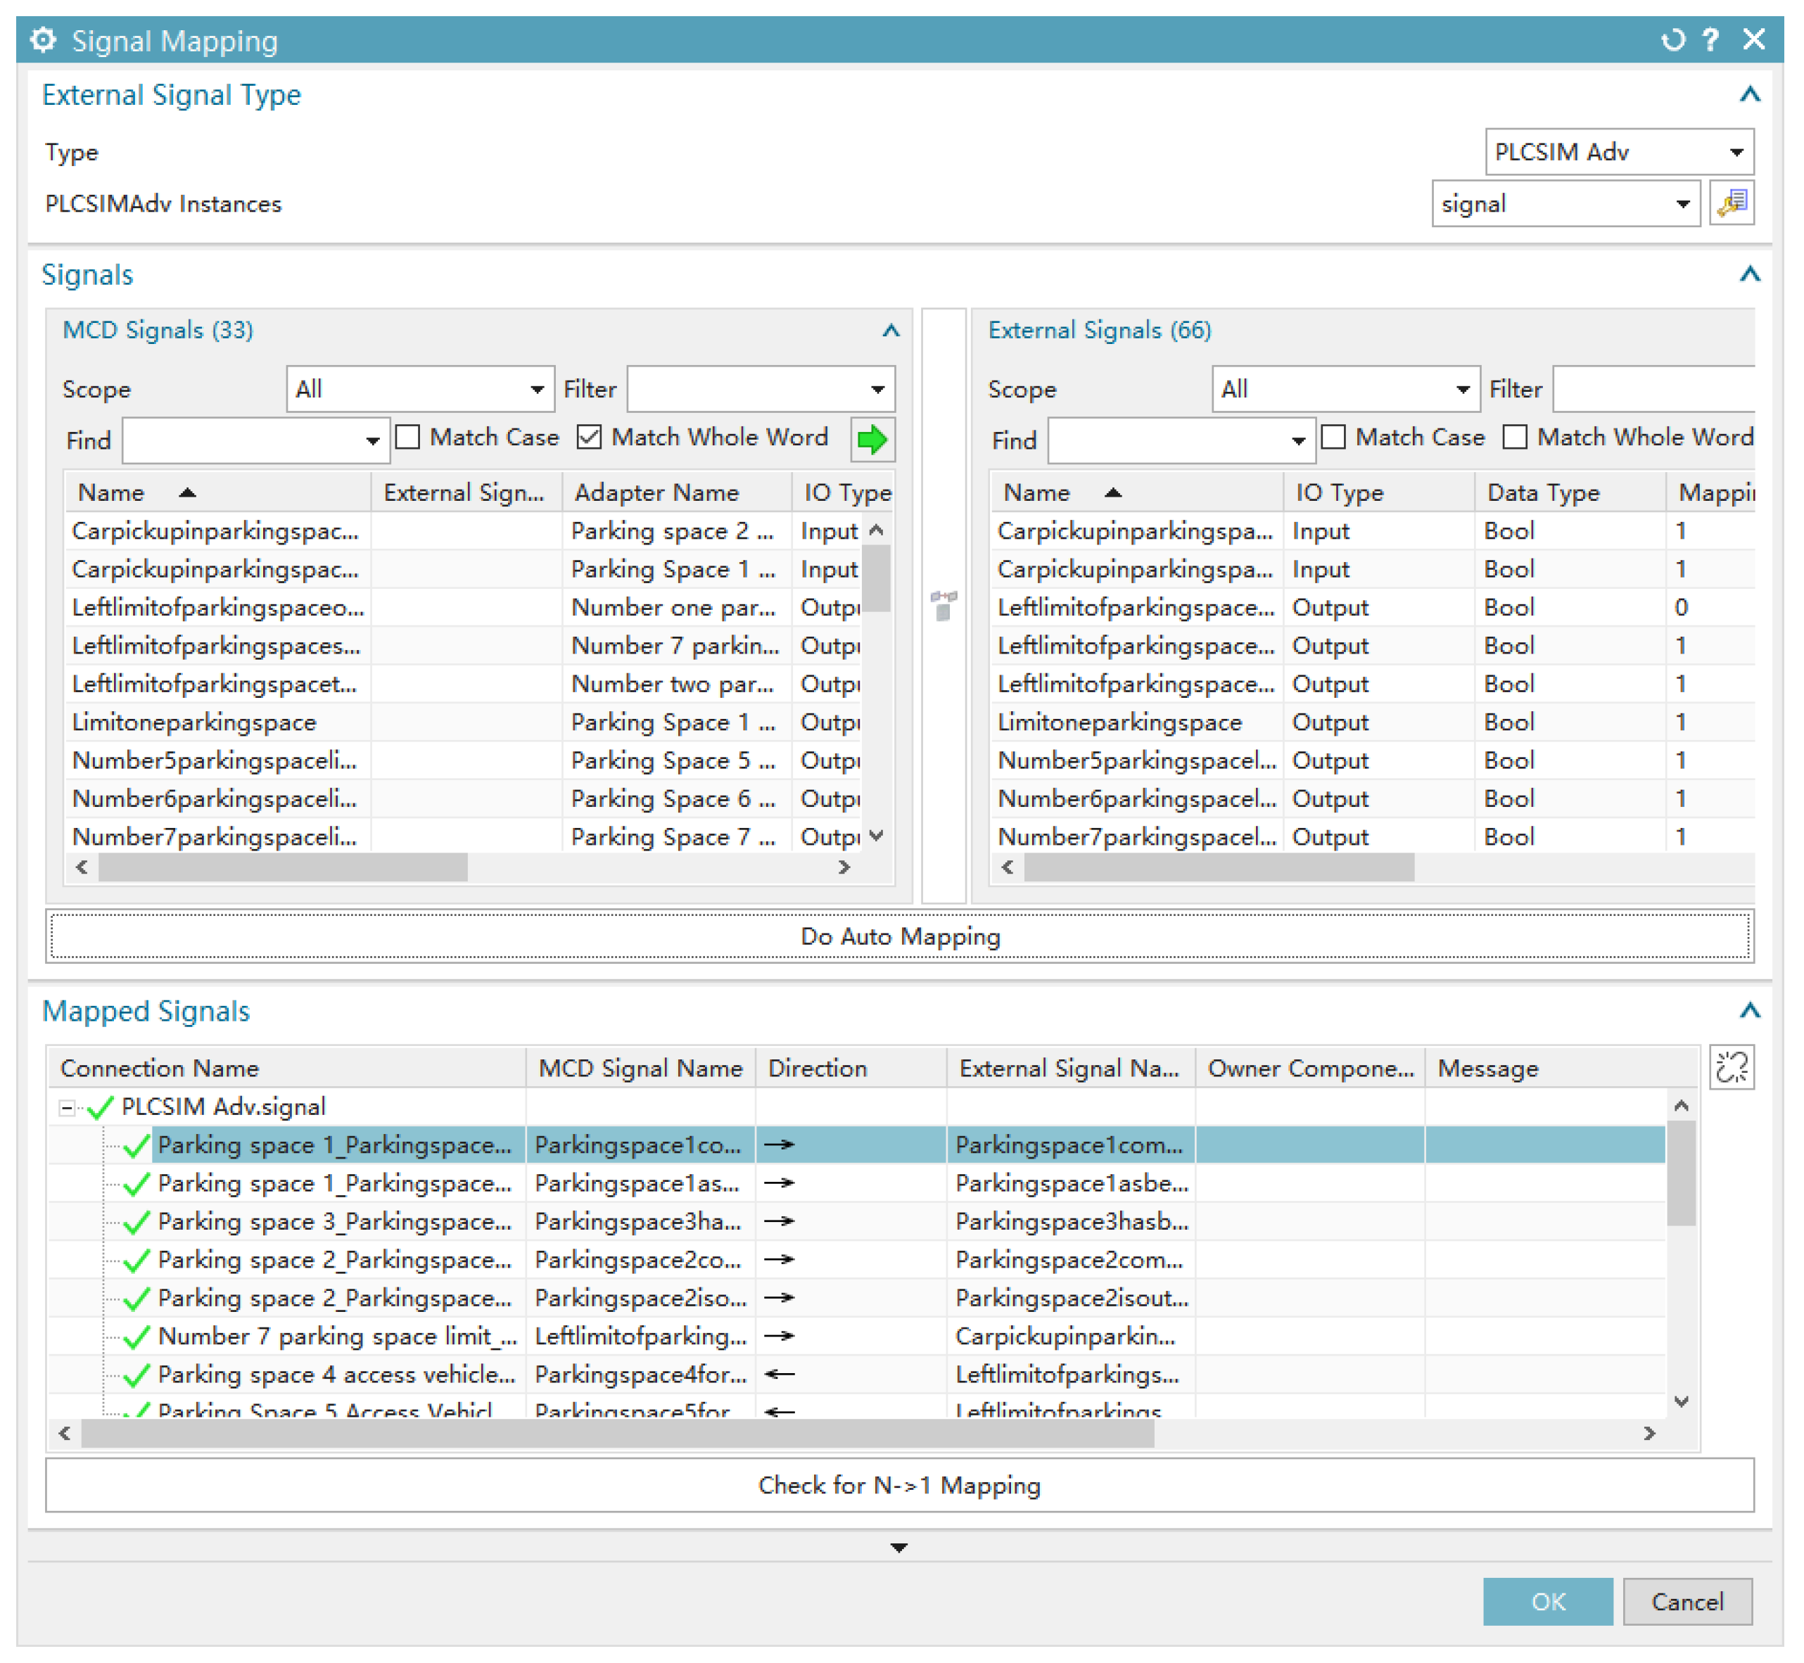1804x1663 pixels.
Task: Click the reset dialog arrow icon
Action: click(x=1672, y=41)
